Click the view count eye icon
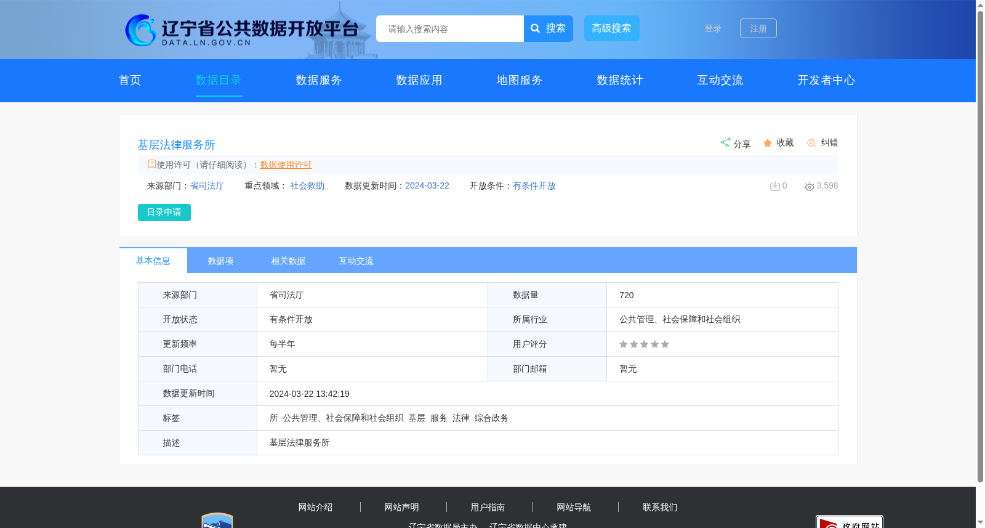 coord(810,186)
